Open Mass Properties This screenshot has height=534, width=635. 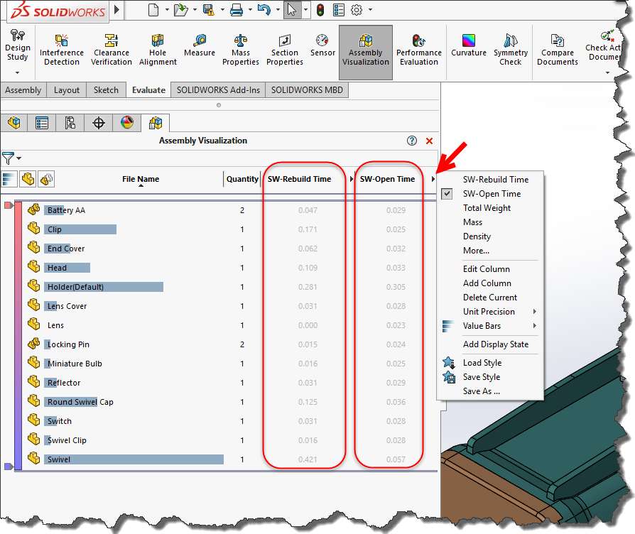(x=241, y=50)
